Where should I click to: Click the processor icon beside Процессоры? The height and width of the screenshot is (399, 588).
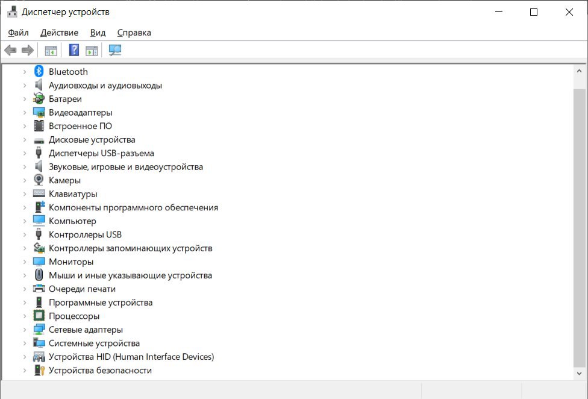(39, 316)
